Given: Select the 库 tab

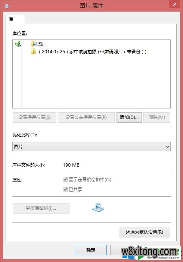Looking at the screenshot, I should (15, 19).
